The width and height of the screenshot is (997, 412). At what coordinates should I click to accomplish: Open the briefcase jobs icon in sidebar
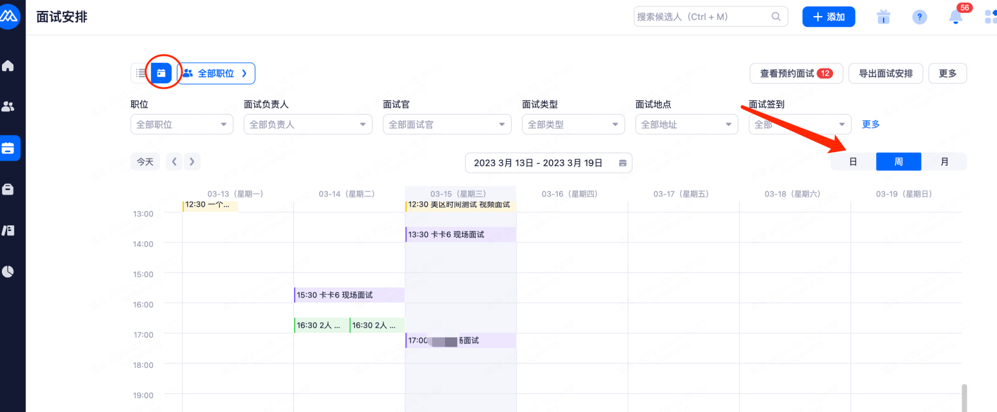(8, 189)
